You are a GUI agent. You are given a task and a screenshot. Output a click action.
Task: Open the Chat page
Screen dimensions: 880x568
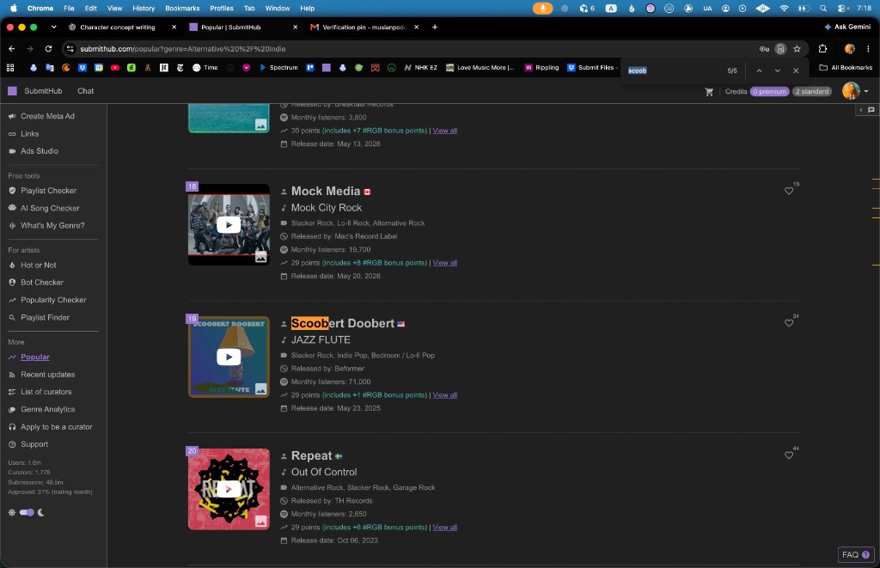[85, 91]
